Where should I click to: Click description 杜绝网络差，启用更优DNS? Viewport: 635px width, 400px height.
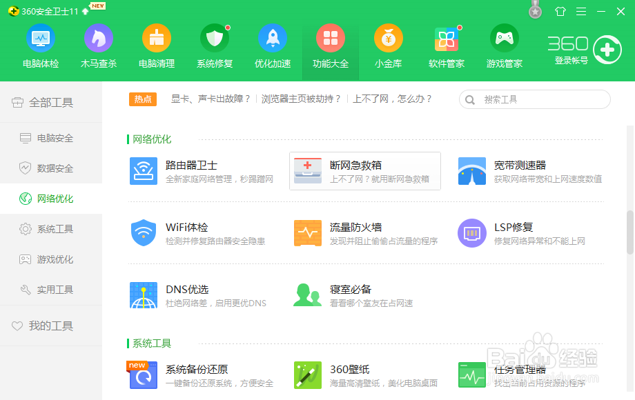[216, 303]
